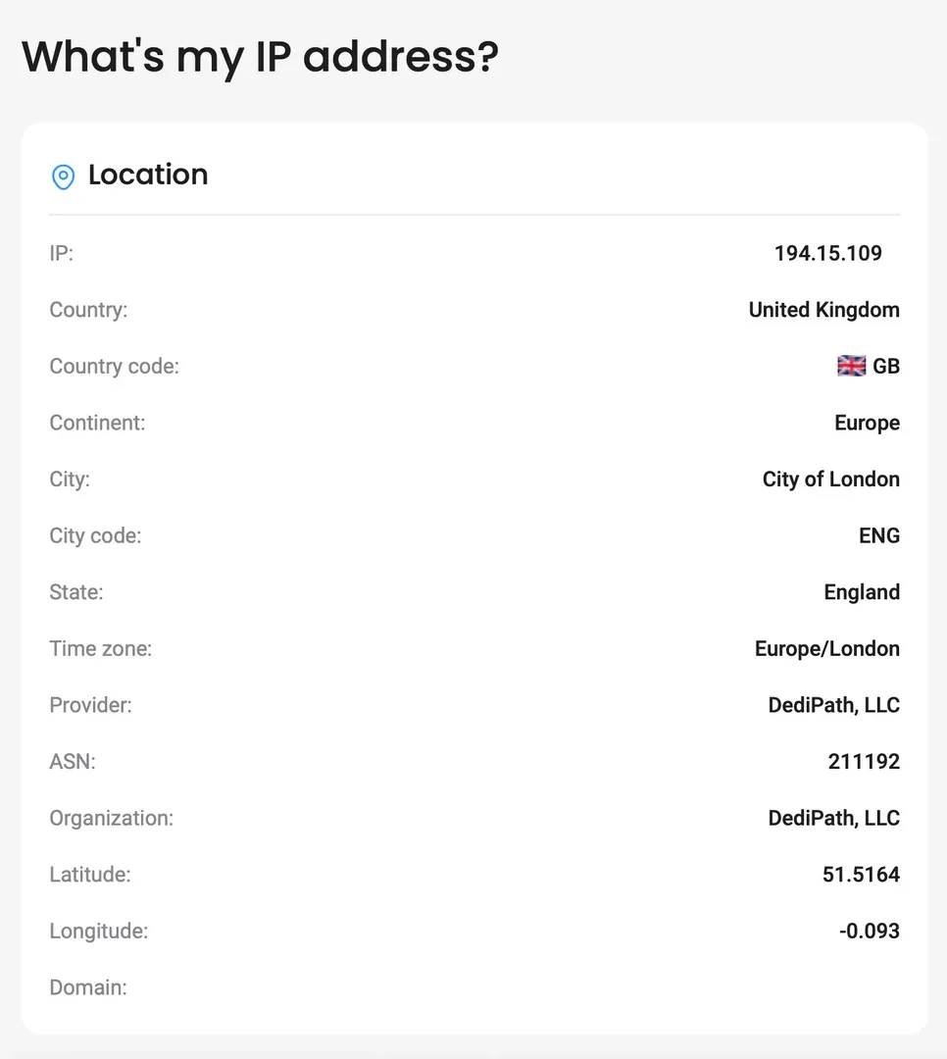Click the Europe continent value

coord(867,423)
